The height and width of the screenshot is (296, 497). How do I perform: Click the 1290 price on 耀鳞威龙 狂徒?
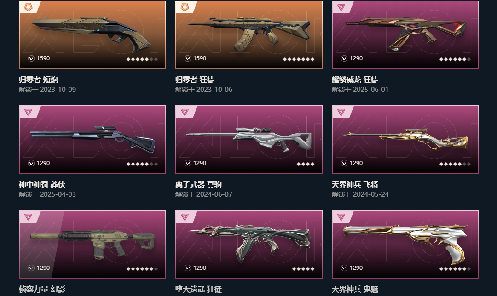click(x=356, y=58)
